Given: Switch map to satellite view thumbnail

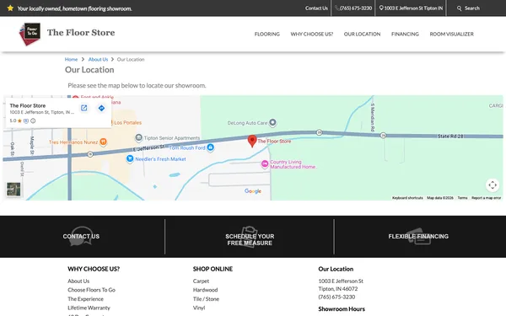Looking at the screenshot, I should (13, 190).
